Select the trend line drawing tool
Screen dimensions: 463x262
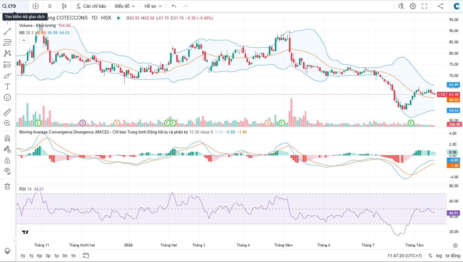coord(7,31)
